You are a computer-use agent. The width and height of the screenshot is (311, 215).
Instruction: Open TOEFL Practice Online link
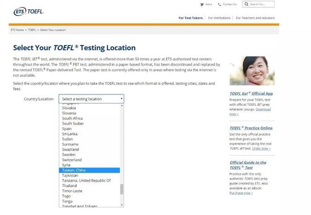pyautogui.click(x=251, y=128)
